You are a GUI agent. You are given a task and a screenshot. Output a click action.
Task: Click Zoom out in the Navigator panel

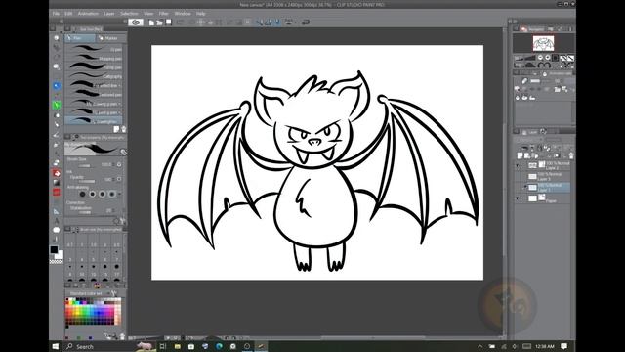tap(540, 58)
